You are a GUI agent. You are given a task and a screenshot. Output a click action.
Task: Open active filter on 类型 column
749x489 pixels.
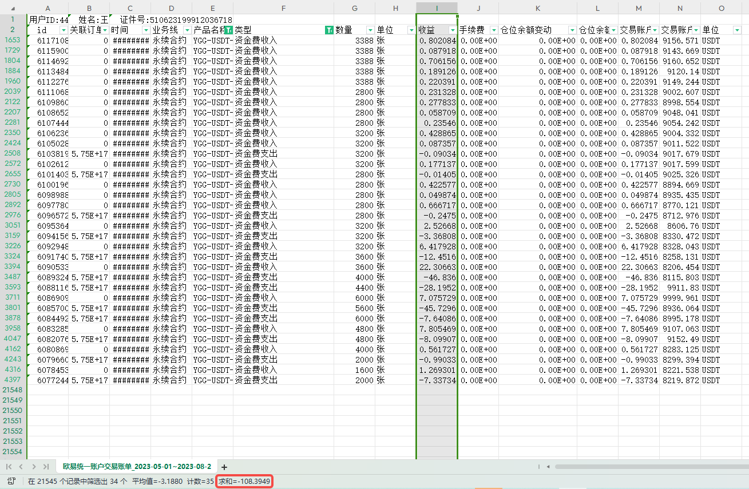point(329,30)
